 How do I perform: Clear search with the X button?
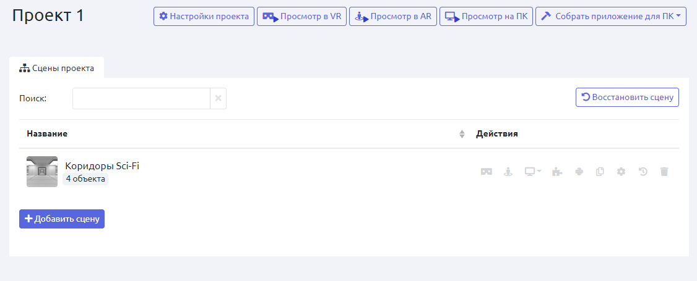click(x=218, y=98)
